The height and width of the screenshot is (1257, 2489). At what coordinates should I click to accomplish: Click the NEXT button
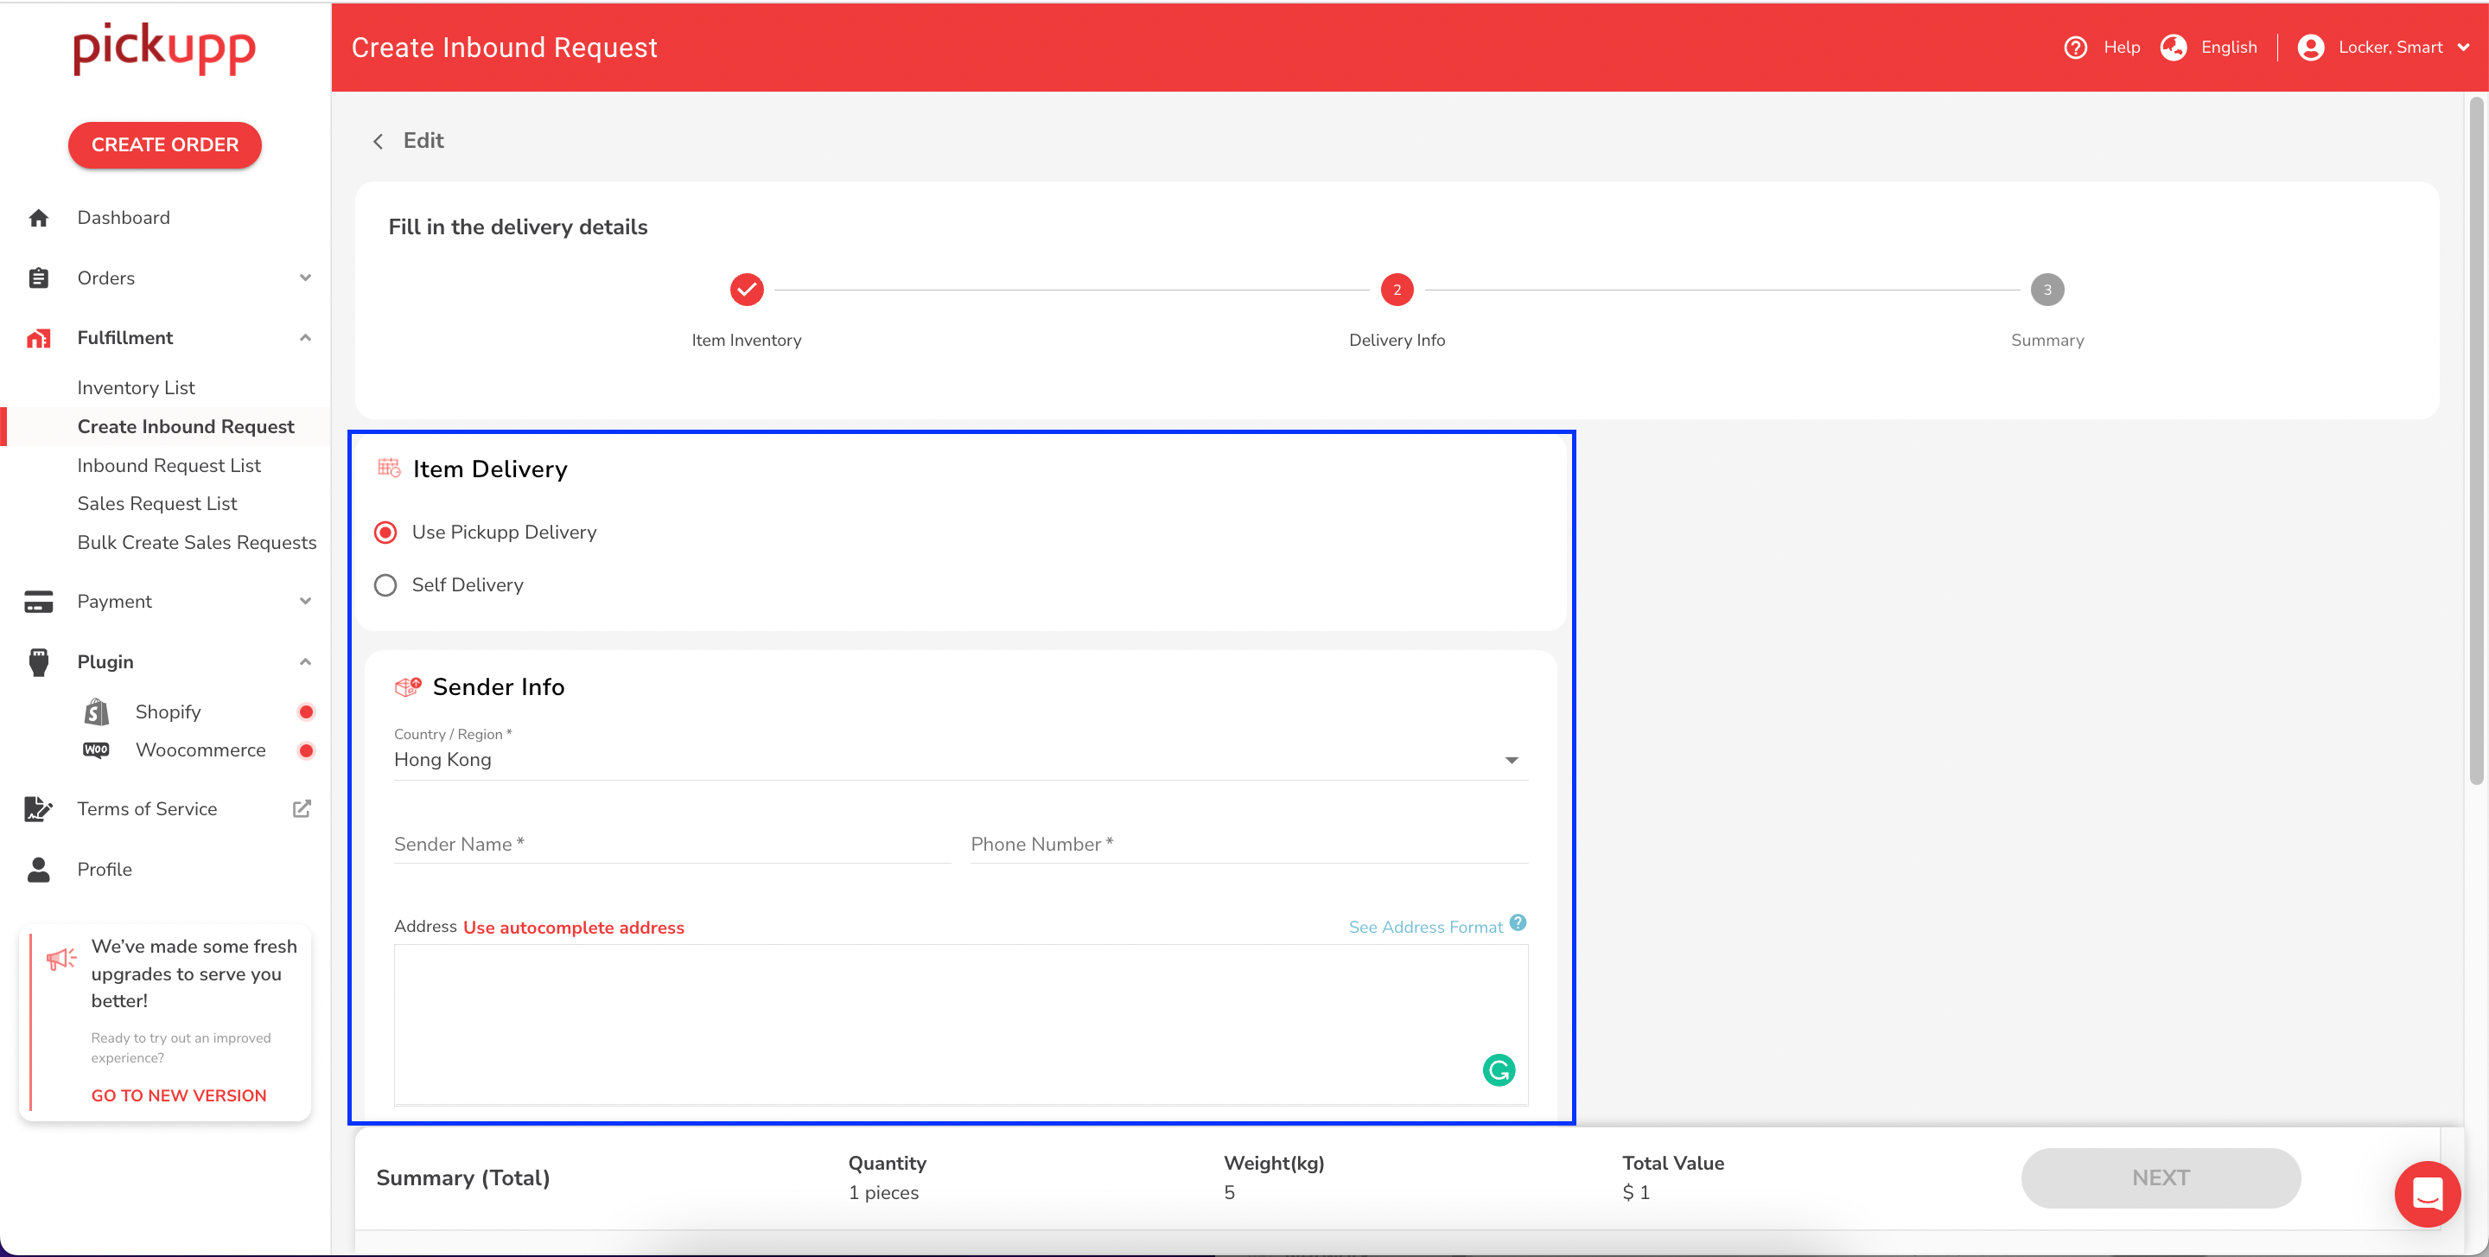click(2161, 1177)
